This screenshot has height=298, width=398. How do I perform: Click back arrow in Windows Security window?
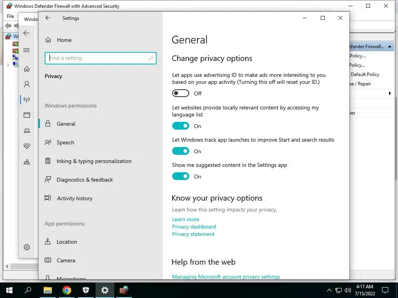26,33
